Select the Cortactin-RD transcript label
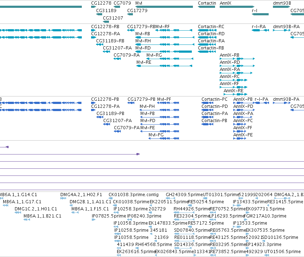This screenshot has height=257, width=304. coord(211,33)
